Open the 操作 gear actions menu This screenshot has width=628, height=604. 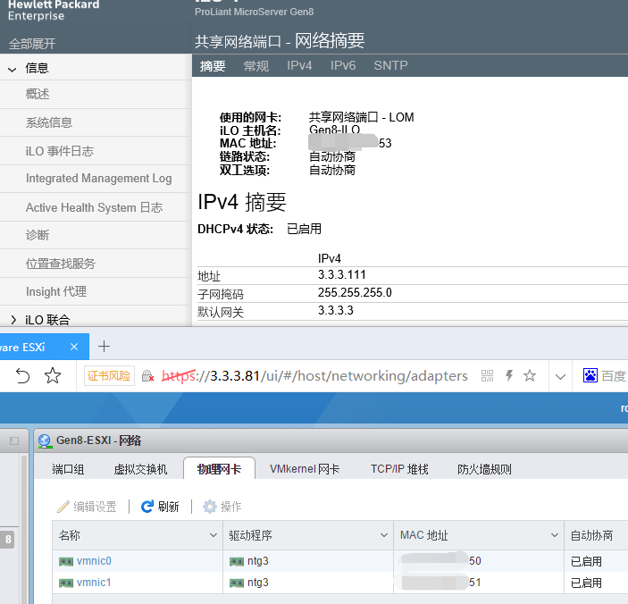click(222, 507)
